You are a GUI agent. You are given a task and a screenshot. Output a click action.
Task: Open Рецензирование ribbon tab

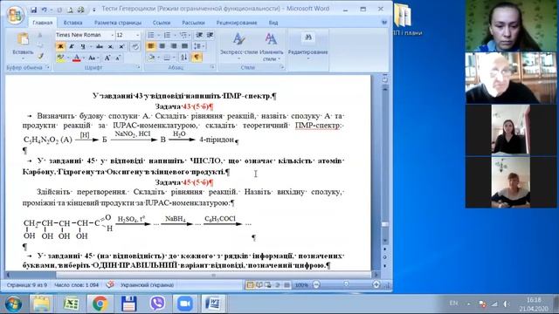[x=237, y=23]
